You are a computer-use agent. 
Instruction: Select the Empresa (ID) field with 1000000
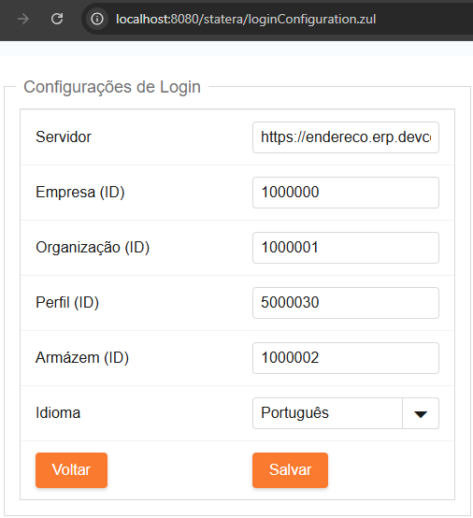(346, 193)
